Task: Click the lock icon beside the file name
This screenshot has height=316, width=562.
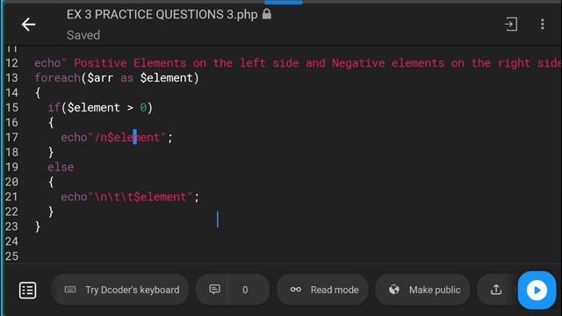Action: 267,14
